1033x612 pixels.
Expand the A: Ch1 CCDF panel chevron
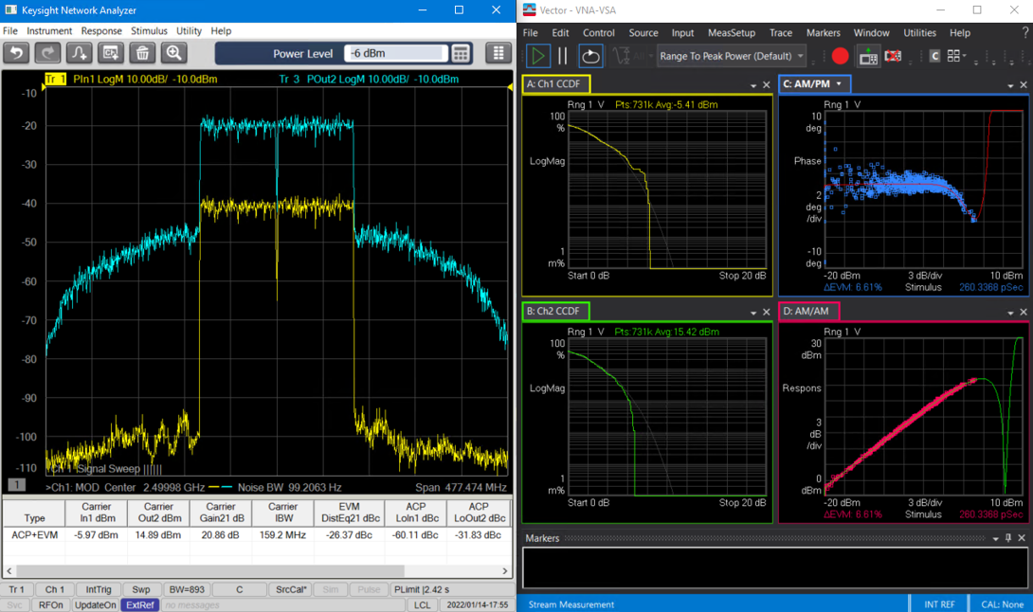[x=752, y=83]
